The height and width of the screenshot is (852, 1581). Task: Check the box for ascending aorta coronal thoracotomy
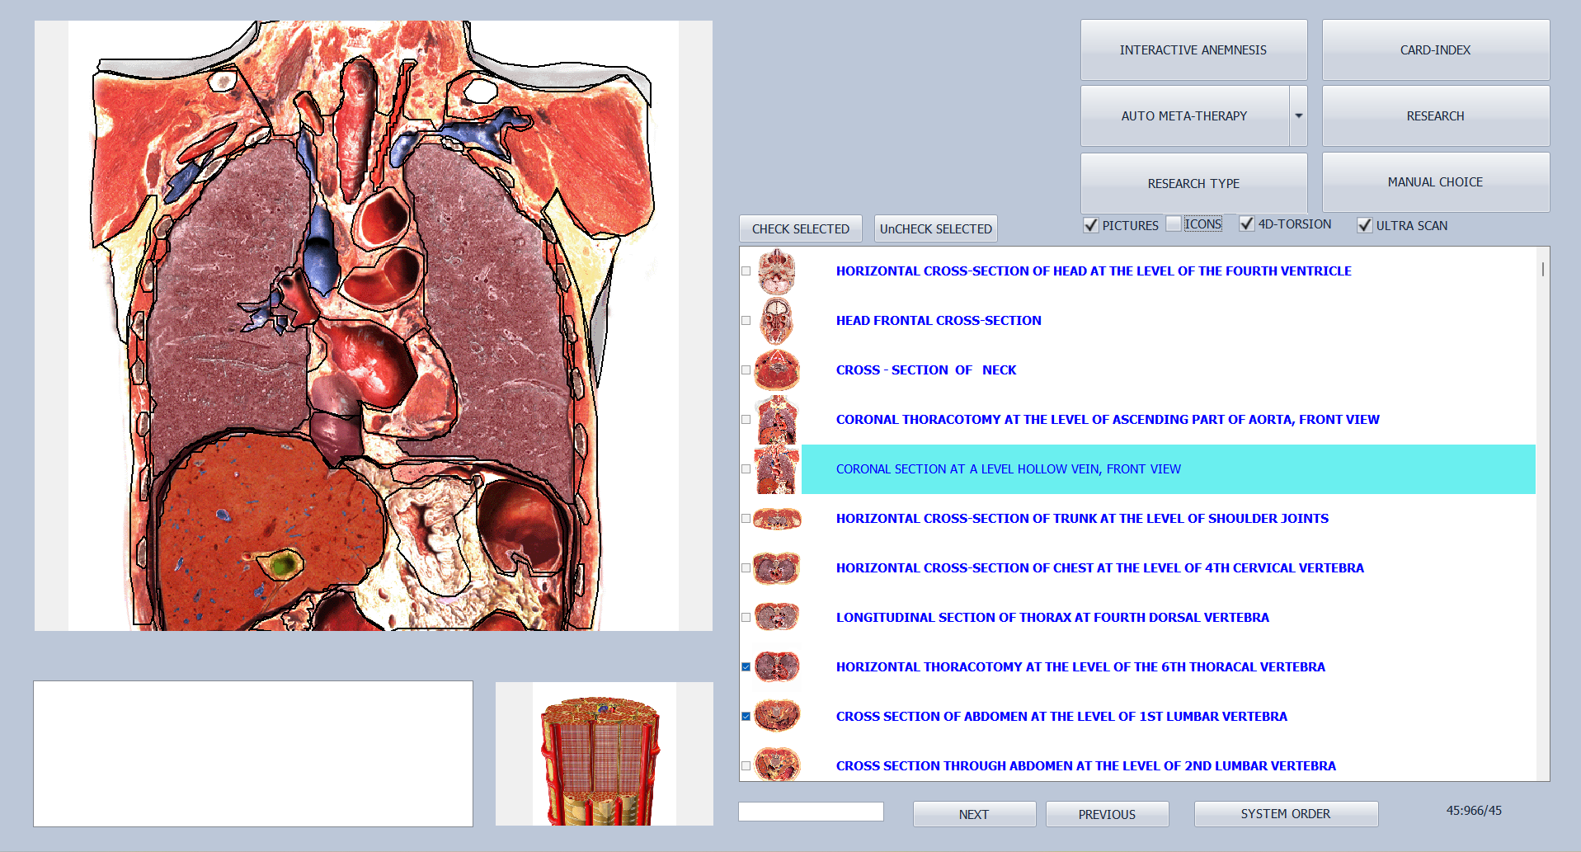(746, 420)
